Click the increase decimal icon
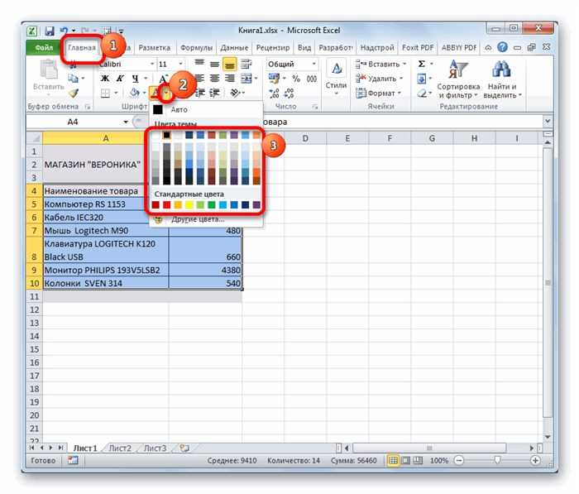579x494 pixels. [x=274, y=94]
